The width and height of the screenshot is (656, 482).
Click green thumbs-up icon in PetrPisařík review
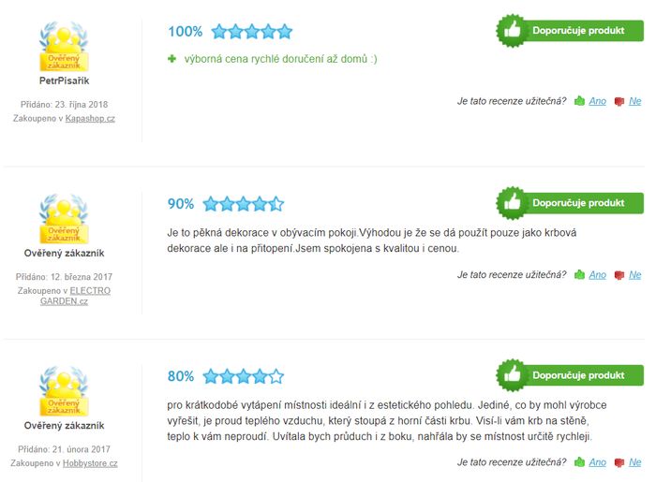579,101
